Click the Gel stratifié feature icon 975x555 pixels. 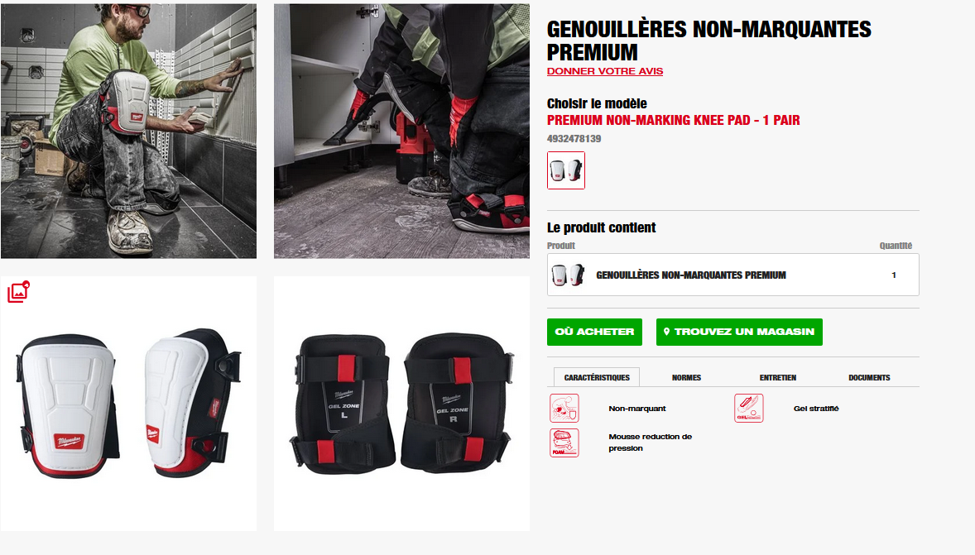pyautogui.click(x=749, y=409)
